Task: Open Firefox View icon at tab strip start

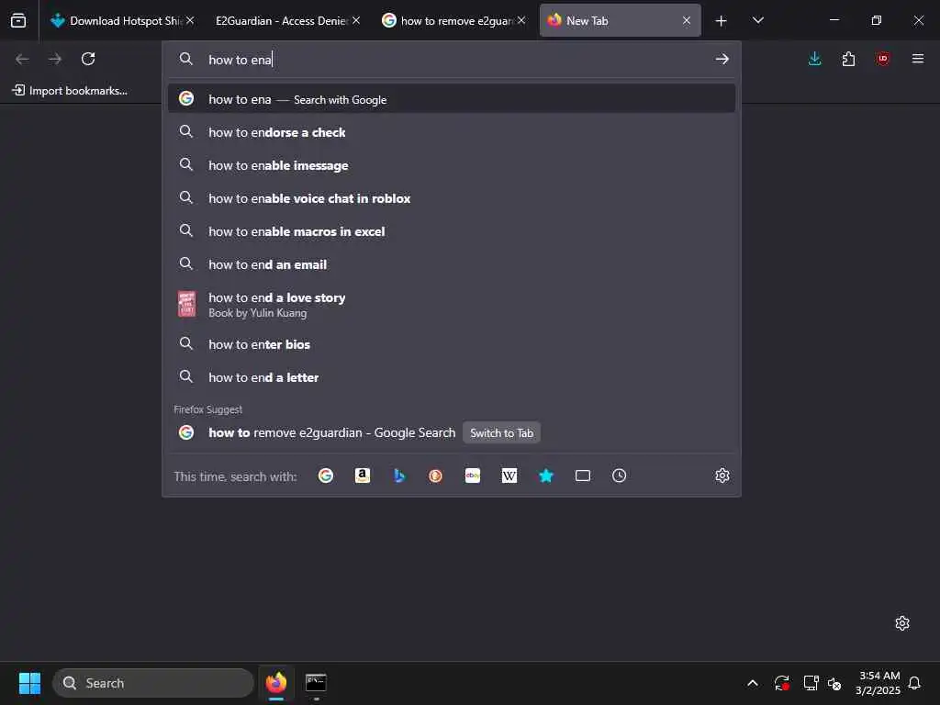Action: (x=18, y=20)
